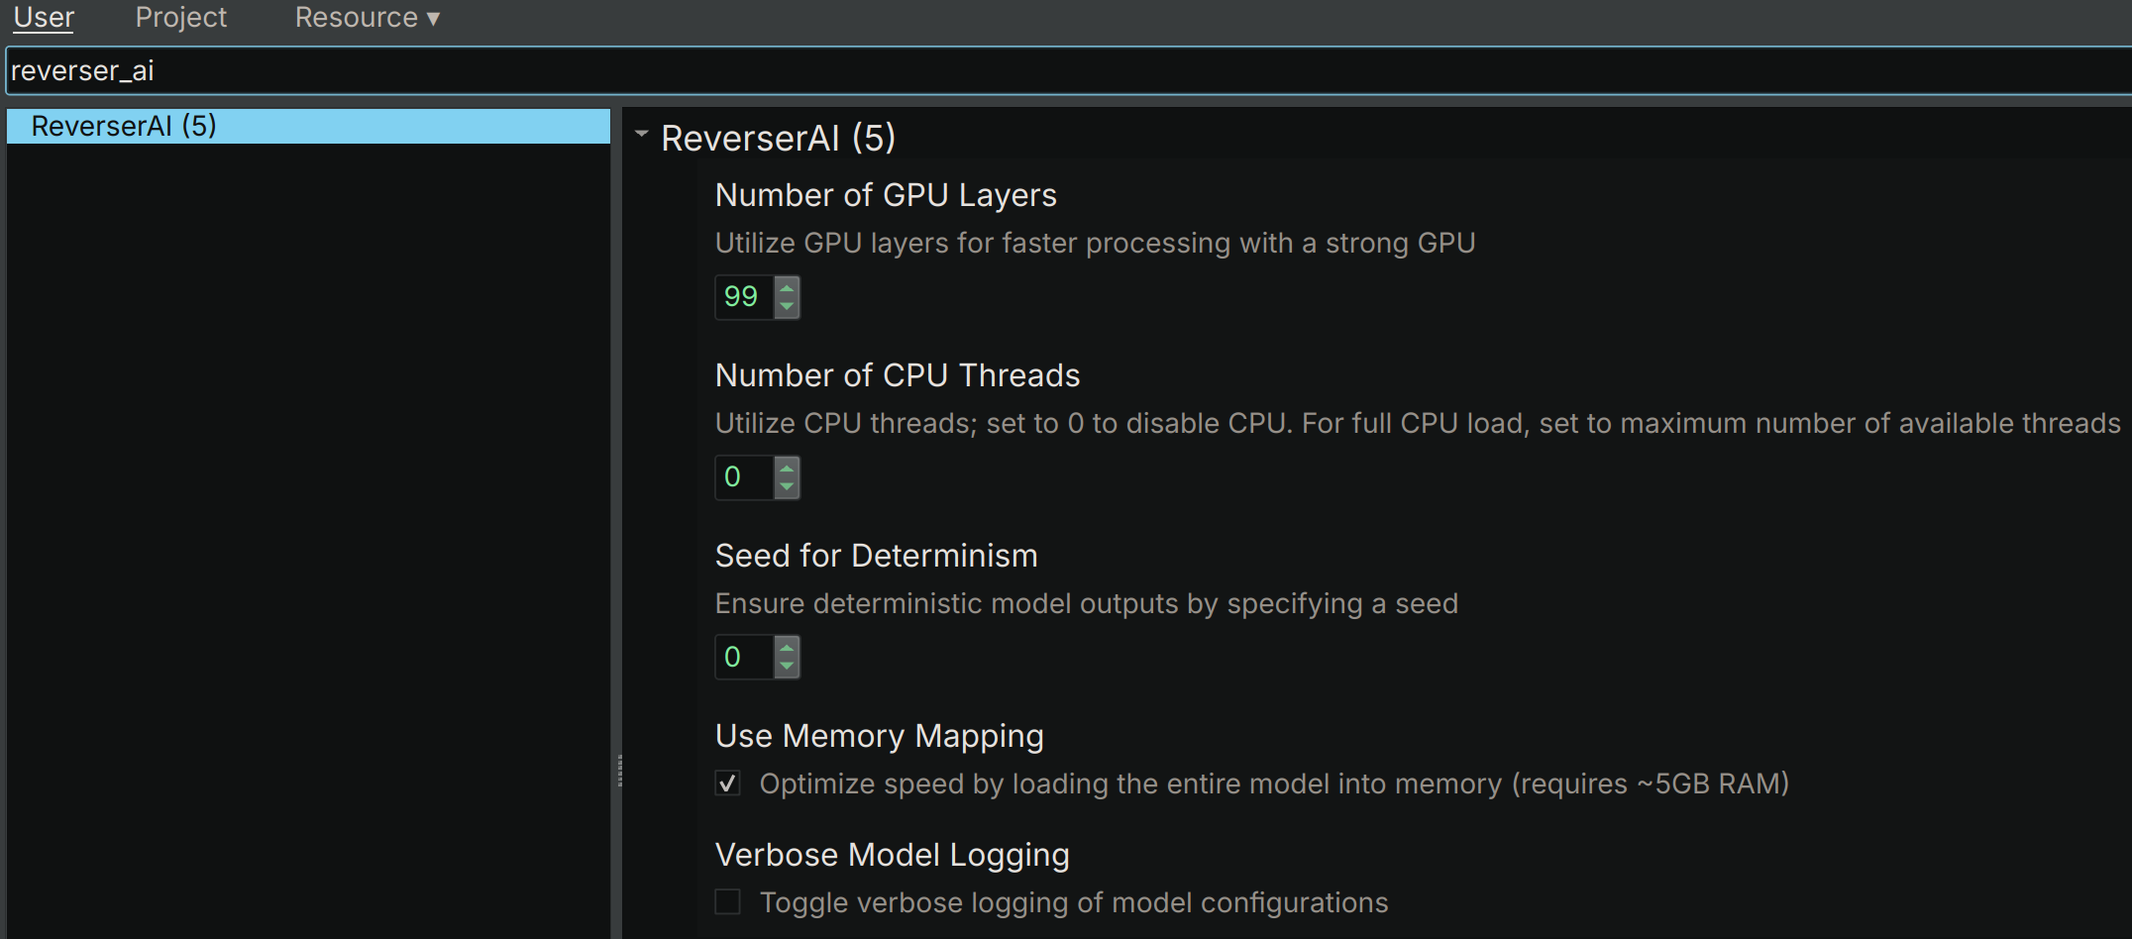Click the GPU Layers value field showing 99
Screen dimensions: 2132x939
tap(744, 297)
